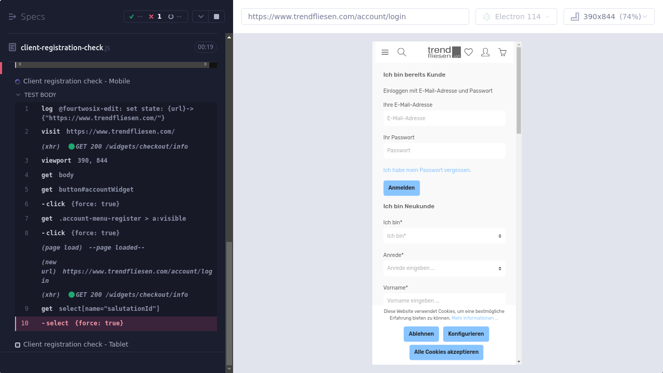Collapse the TEST BODY section
The height and width of the screenshot is (373, 663).
(19, 95)
